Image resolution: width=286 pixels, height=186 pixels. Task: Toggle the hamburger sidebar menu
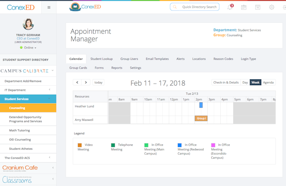pyautogui.click(x=49, y=8)
